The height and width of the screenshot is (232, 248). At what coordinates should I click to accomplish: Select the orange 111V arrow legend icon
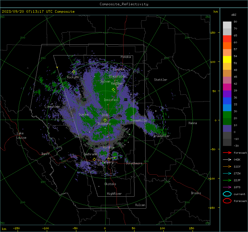pyautogui.click(x=227, y=166)
